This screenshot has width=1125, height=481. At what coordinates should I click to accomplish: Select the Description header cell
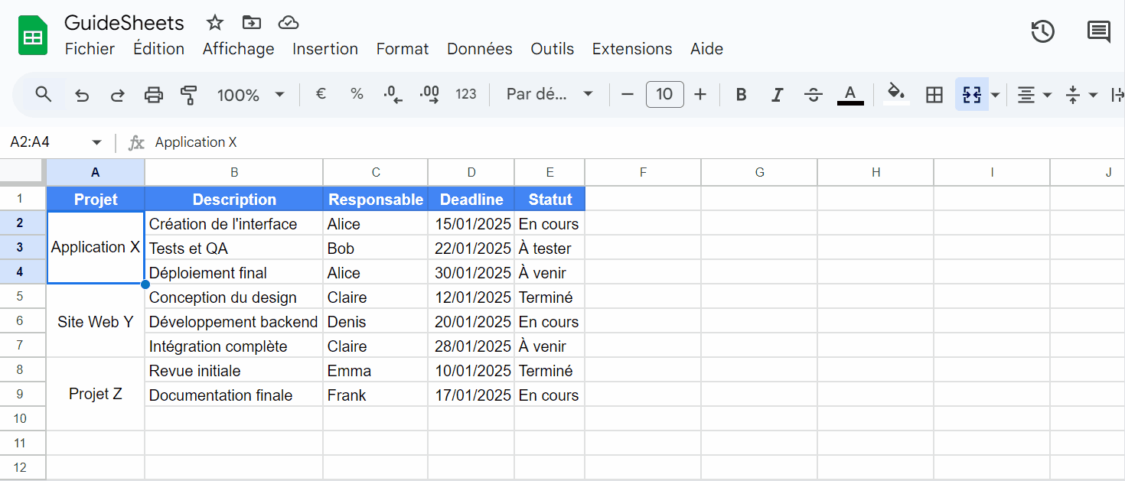[x=234, y=200]
